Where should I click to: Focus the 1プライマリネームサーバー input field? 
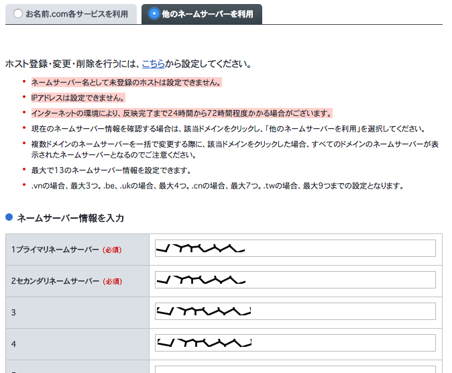point(295,248)
